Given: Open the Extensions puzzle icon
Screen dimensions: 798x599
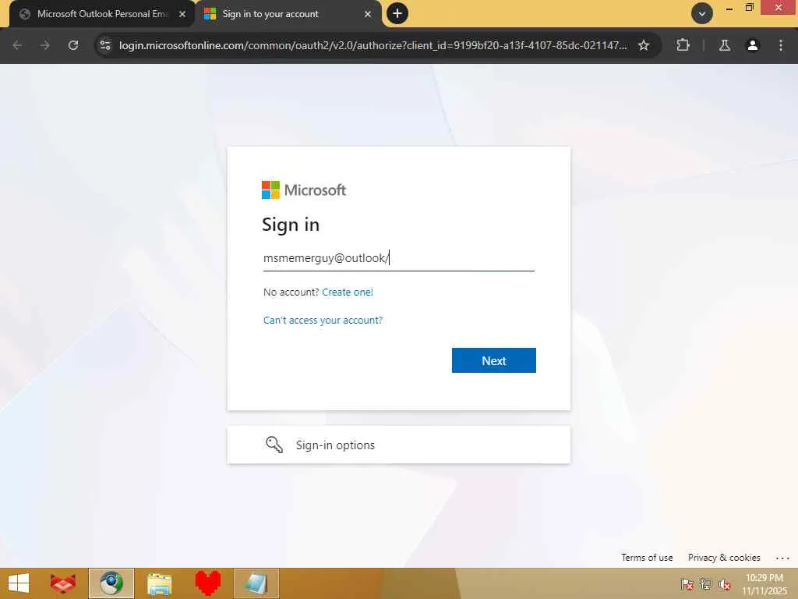Looking at the screenshot, I should (683, 45).
